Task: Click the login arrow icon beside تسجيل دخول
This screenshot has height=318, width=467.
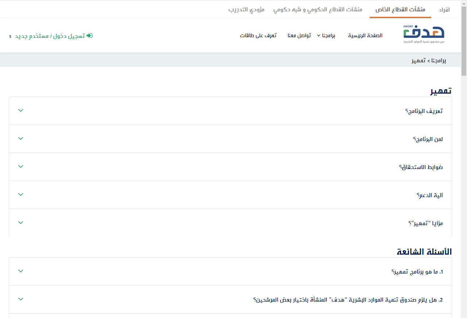Action: coord(89,35)
